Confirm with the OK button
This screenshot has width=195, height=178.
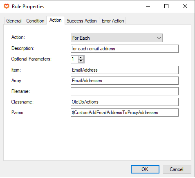[145, 169]
